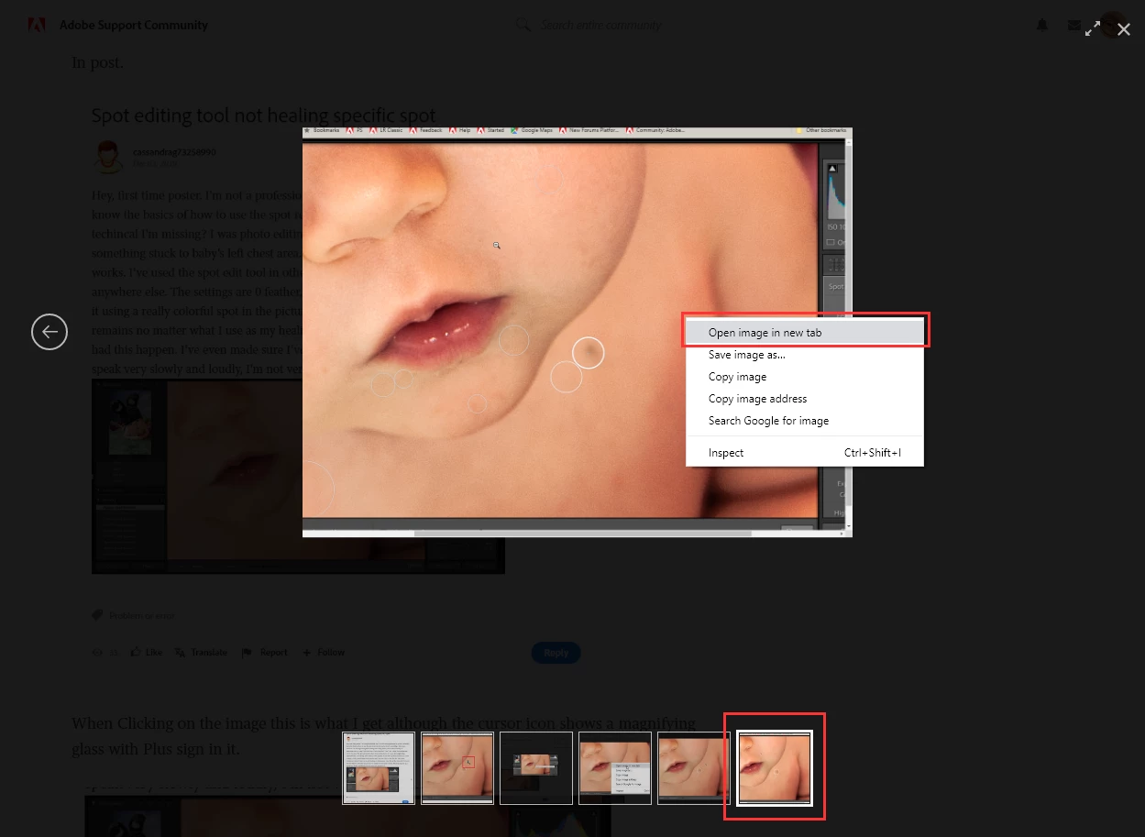This screenshot has width=1145, height=837.
Task: Close the image lightbox viewer
Action: pyautogui.click(x=1124, y=29)
